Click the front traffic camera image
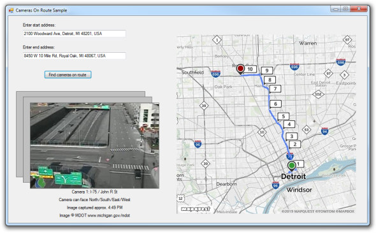 click(x=94, y=146)
